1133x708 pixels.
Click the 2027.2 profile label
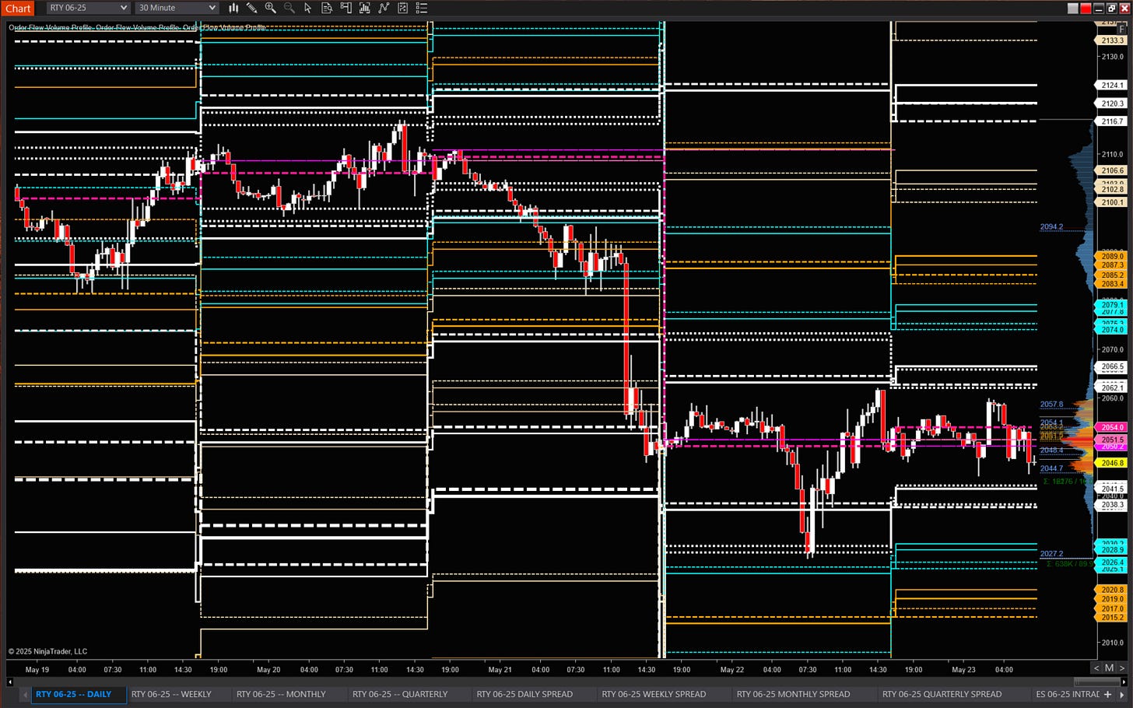1051,554
